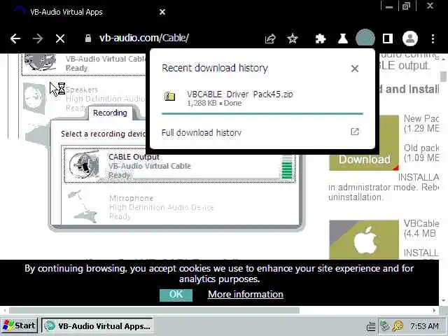Click the horizontal page scrollbar
Image resolution: width=448 pixels, height=336 pixels.
[x=154, y=310]
